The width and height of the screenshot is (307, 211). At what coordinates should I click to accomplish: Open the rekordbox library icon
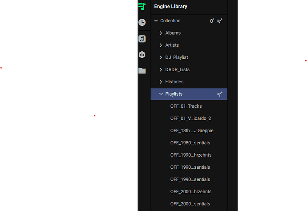click(x=142, y=55)
